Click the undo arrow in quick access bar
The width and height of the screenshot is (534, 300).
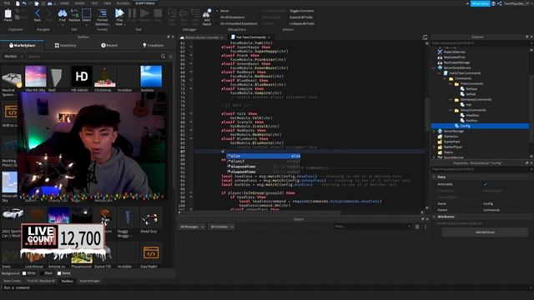[x=24, y=3]
